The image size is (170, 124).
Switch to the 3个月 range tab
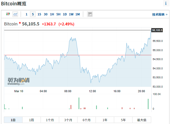tap(68, 120)
